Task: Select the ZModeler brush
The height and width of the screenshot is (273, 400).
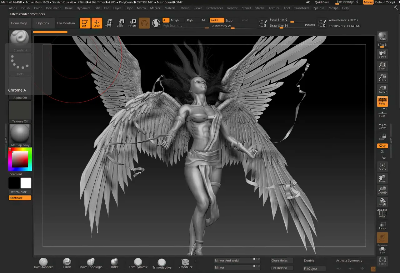Action: point(185,263)
